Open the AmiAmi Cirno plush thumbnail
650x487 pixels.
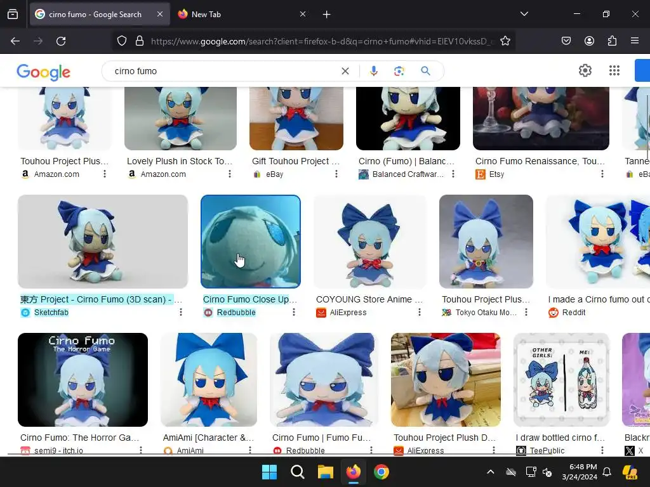click(x=209, y=380)
